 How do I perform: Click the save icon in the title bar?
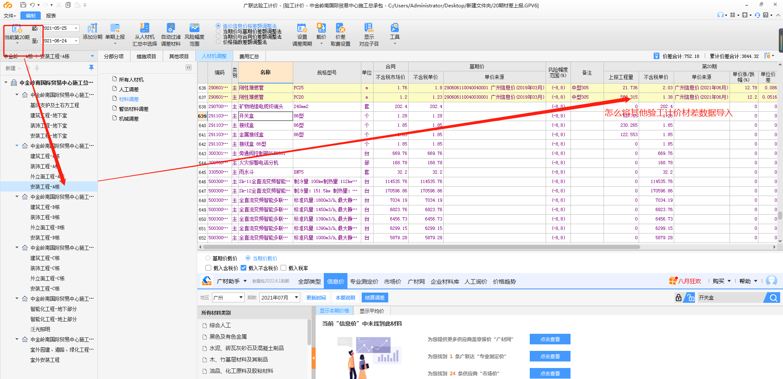point(23,5)
